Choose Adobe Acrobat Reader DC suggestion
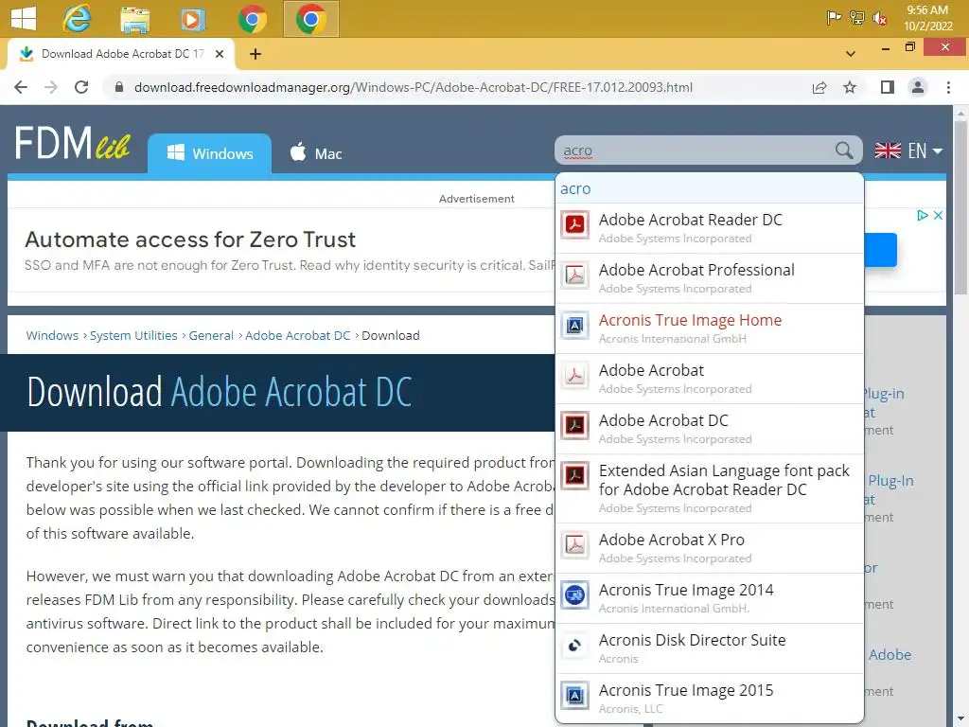The image size is (969, 727). pos(710,228)
